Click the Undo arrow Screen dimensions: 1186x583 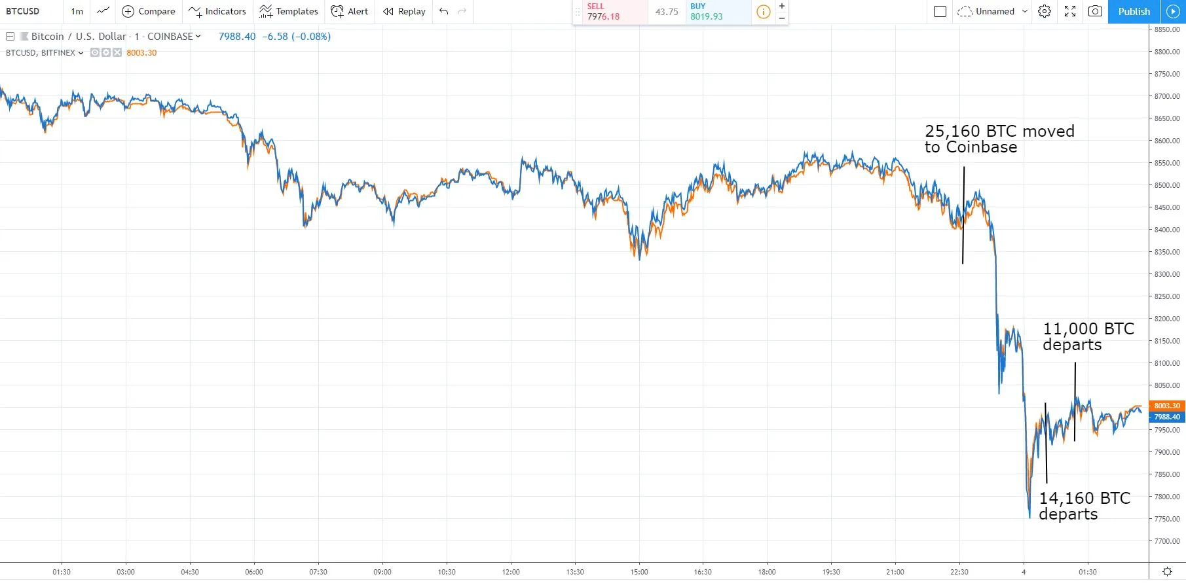click(x=444, y=11)
